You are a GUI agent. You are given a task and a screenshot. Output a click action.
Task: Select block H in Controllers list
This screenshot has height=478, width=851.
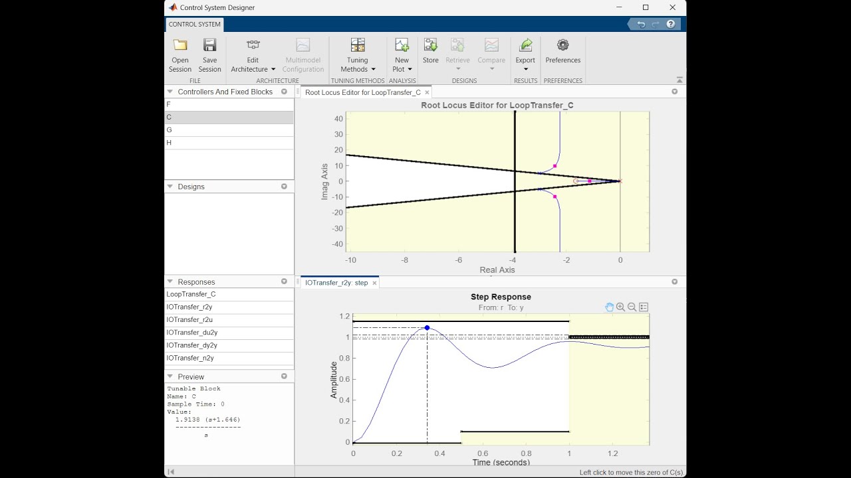pos(229,143)
